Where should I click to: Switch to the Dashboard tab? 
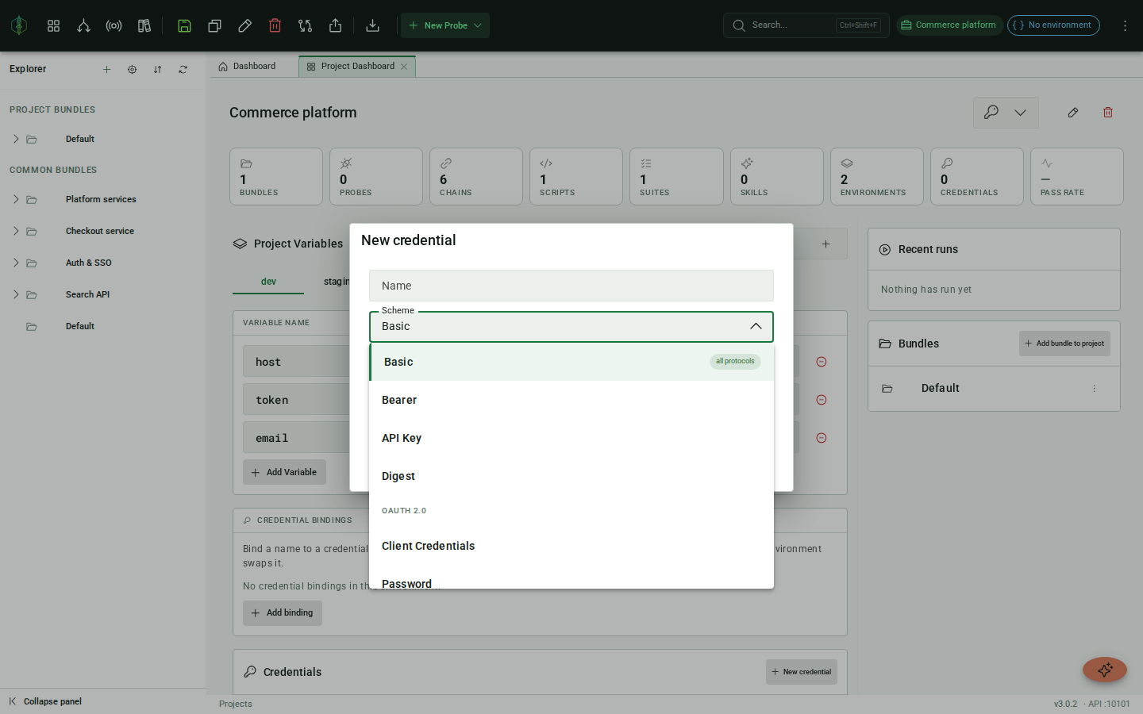(247, 67)
